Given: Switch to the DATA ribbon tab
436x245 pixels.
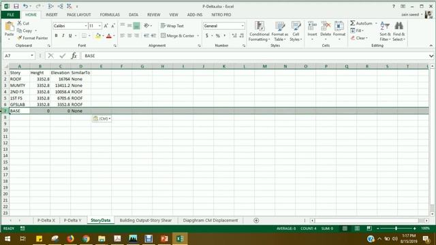Looking at the screenshot, I should [x=134, y=15].
